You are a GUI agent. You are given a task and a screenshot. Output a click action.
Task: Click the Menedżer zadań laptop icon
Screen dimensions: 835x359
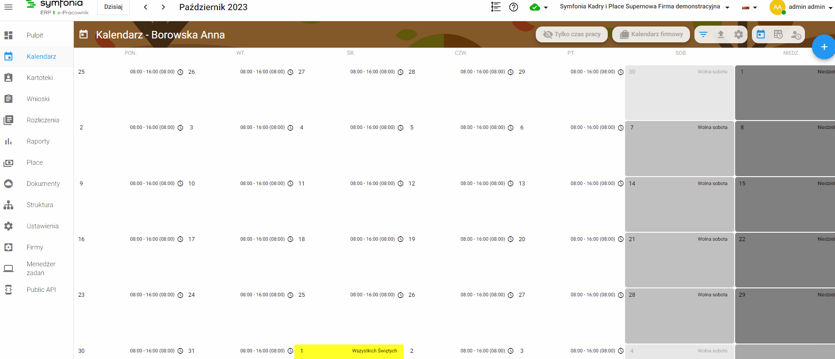pyautogui.click(x=8, y=268)
